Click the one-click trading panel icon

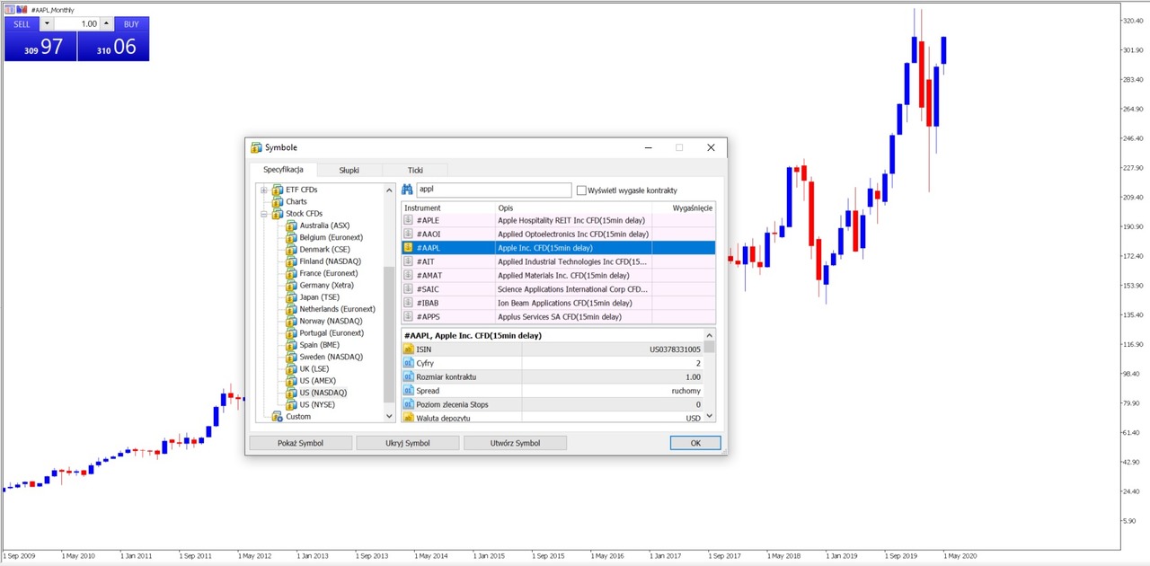10,9
